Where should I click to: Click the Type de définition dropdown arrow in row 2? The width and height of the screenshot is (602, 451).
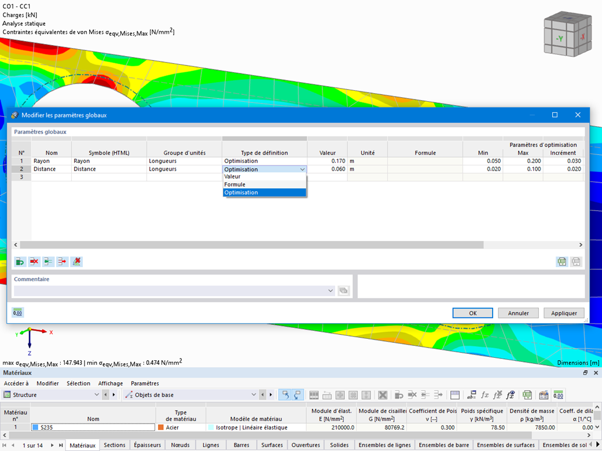point(303,169)
